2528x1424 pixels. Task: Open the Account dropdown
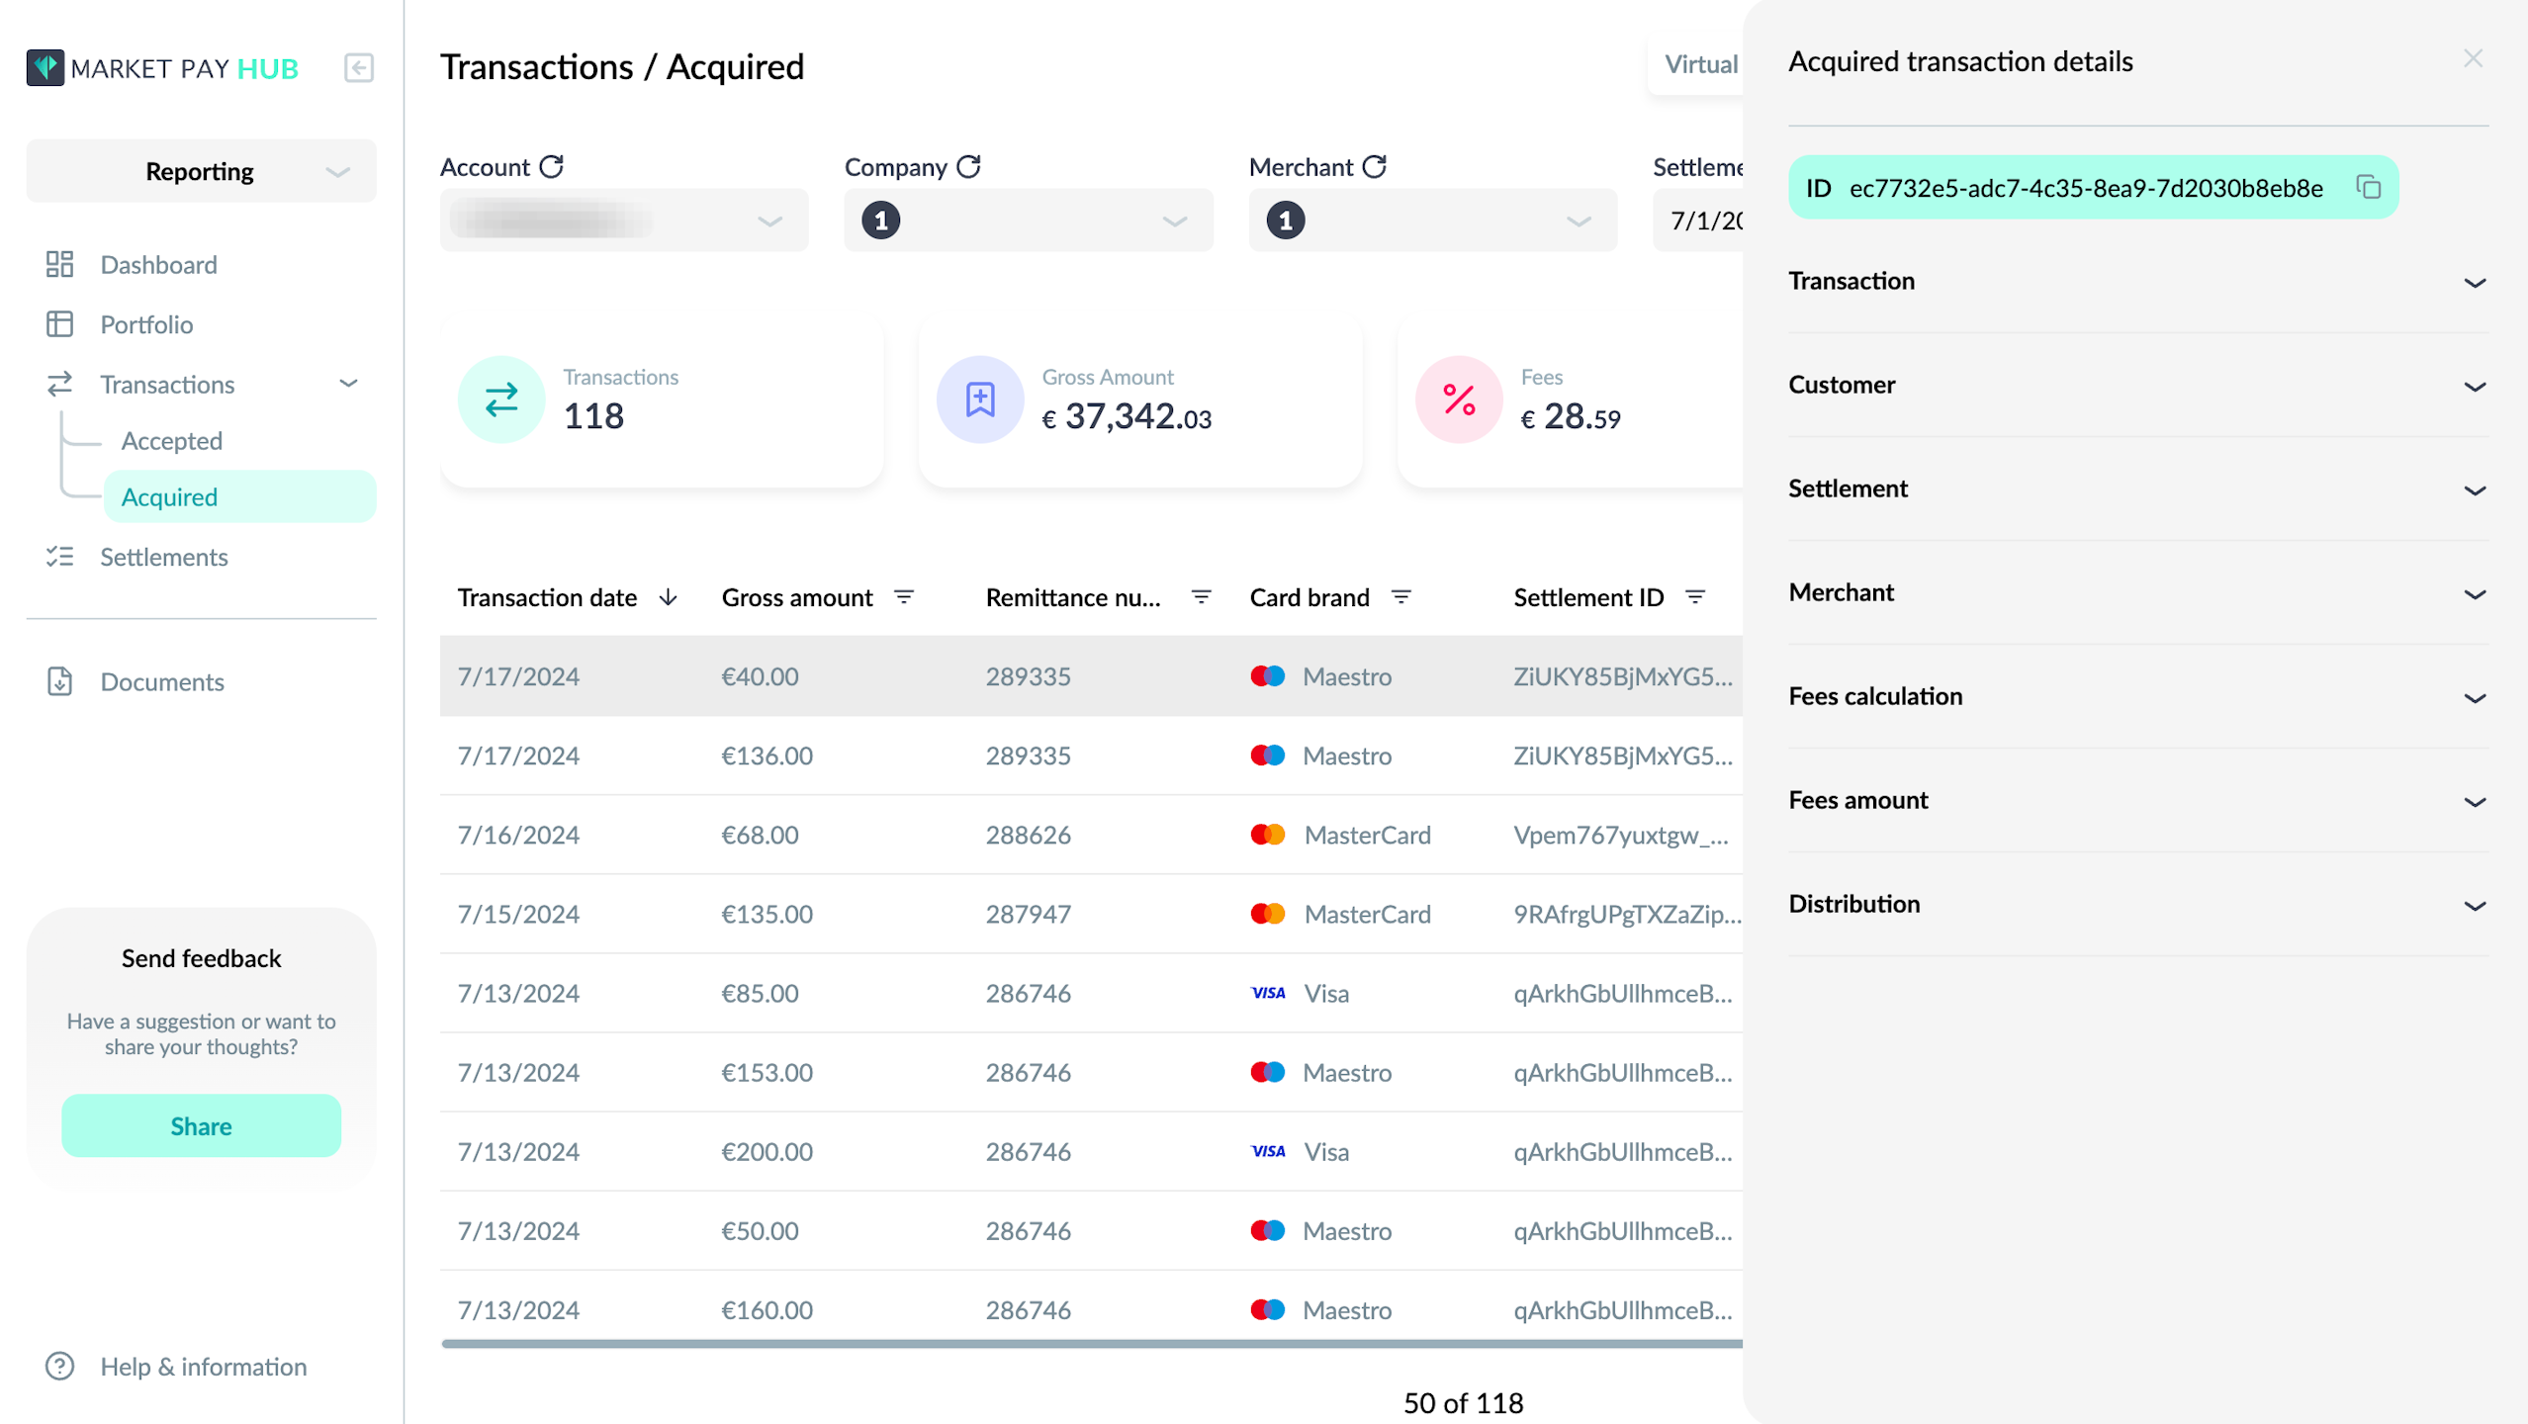[624, 220]
